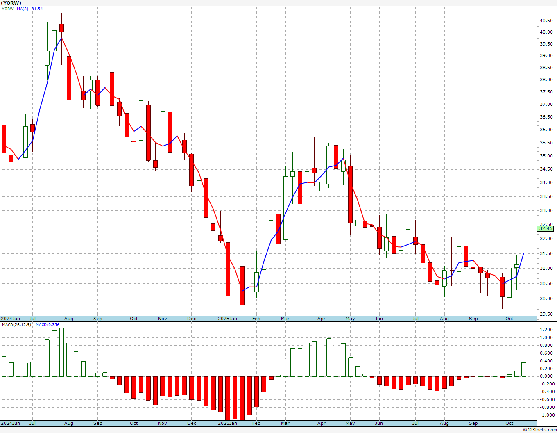Click Nov on the MACD panel time axis
This screenshot has width=557, height=433.
(163, 424)
